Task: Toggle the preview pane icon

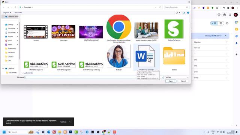Action: (183, 12)
